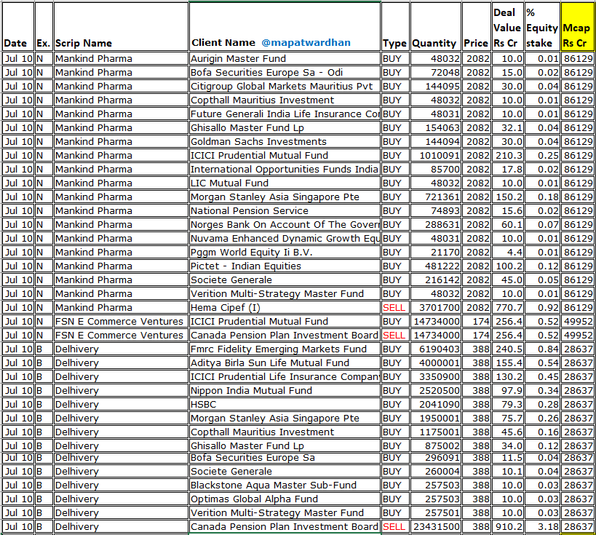Click LIC Mutual Fund cell
The image size is (596, 535).
click(x=285, y=183)
